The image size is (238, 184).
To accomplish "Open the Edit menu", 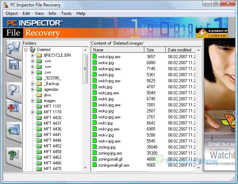I will 26,13.
